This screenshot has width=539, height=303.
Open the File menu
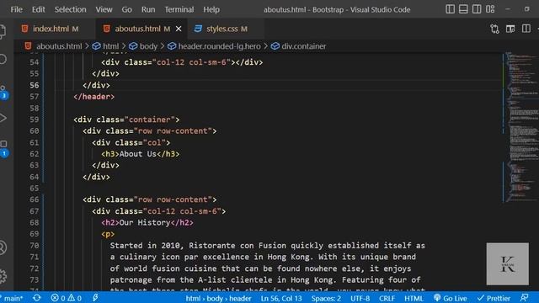pos(16,9)
